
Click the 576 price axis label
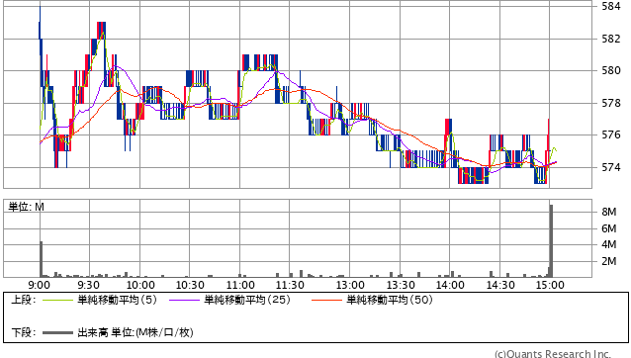click(x=611, y=134)
